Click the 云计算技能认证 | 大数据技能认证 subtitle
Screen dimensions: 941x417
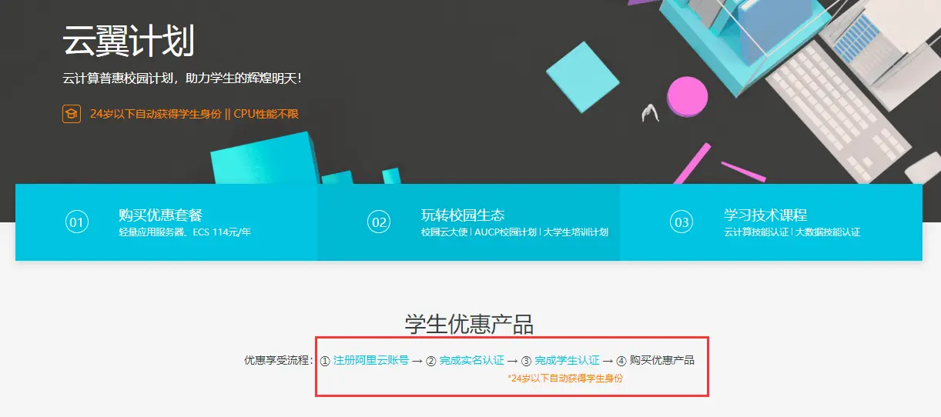pos(792,232)
